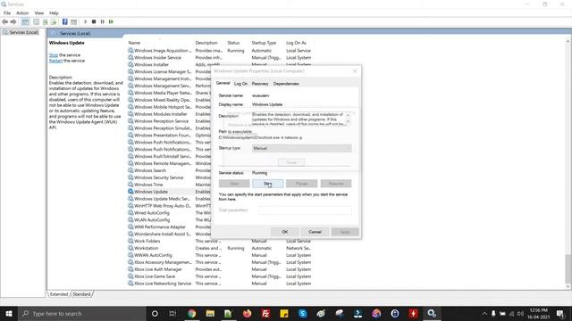Open File Explorer from the taskbar
572x321 pixels.
pyautogui.click(x=210, y=313)
